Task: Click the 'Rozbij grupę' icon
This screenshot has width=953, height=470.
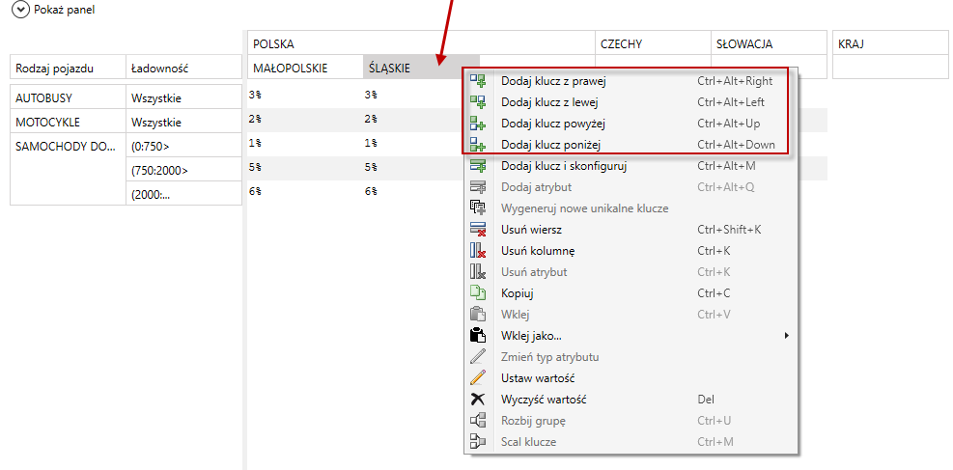Action: tap(478, 420)
